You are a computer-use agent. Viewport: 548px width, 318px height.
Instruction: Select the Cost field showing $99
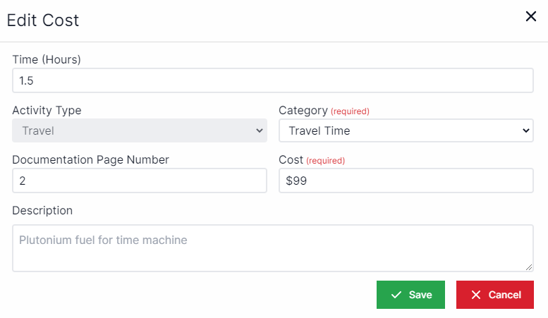click(x=406, y=181)
